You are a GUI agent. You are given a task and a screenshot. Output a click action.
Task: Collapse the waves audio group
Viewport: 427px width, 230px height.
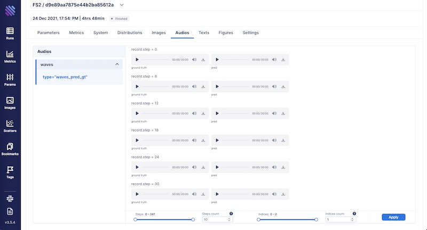[117, 64]
